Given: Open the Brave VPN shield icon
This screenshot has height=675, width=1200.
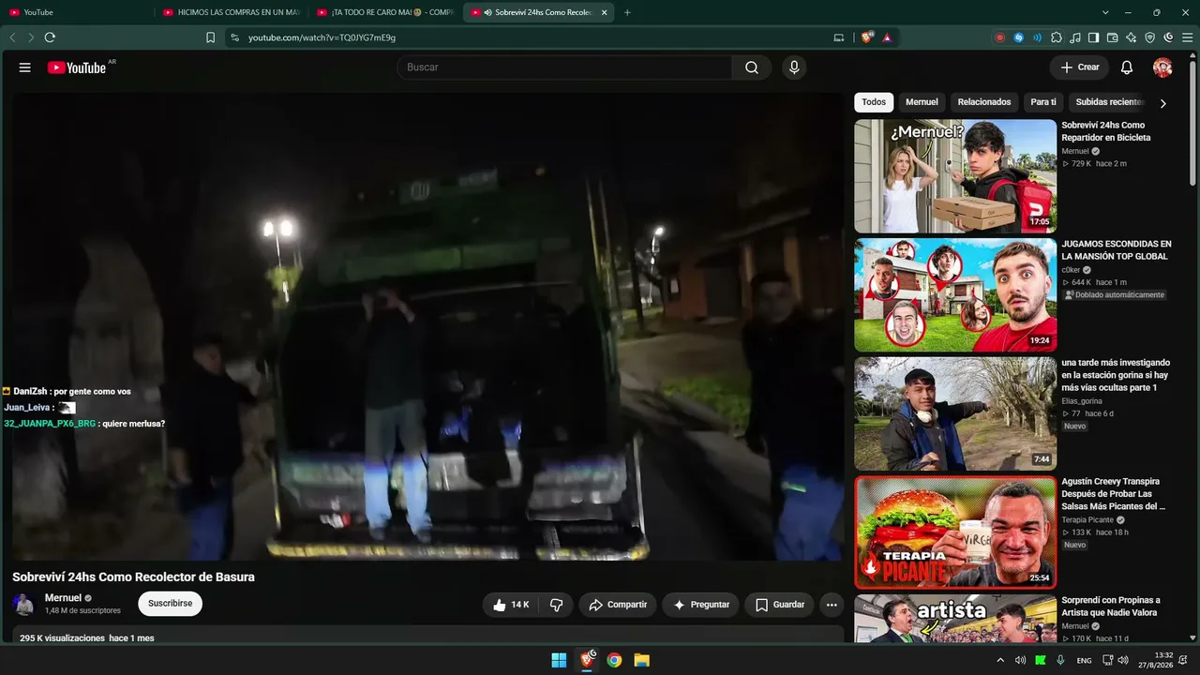Looking at the screenshot, I should pos(1150,37).
